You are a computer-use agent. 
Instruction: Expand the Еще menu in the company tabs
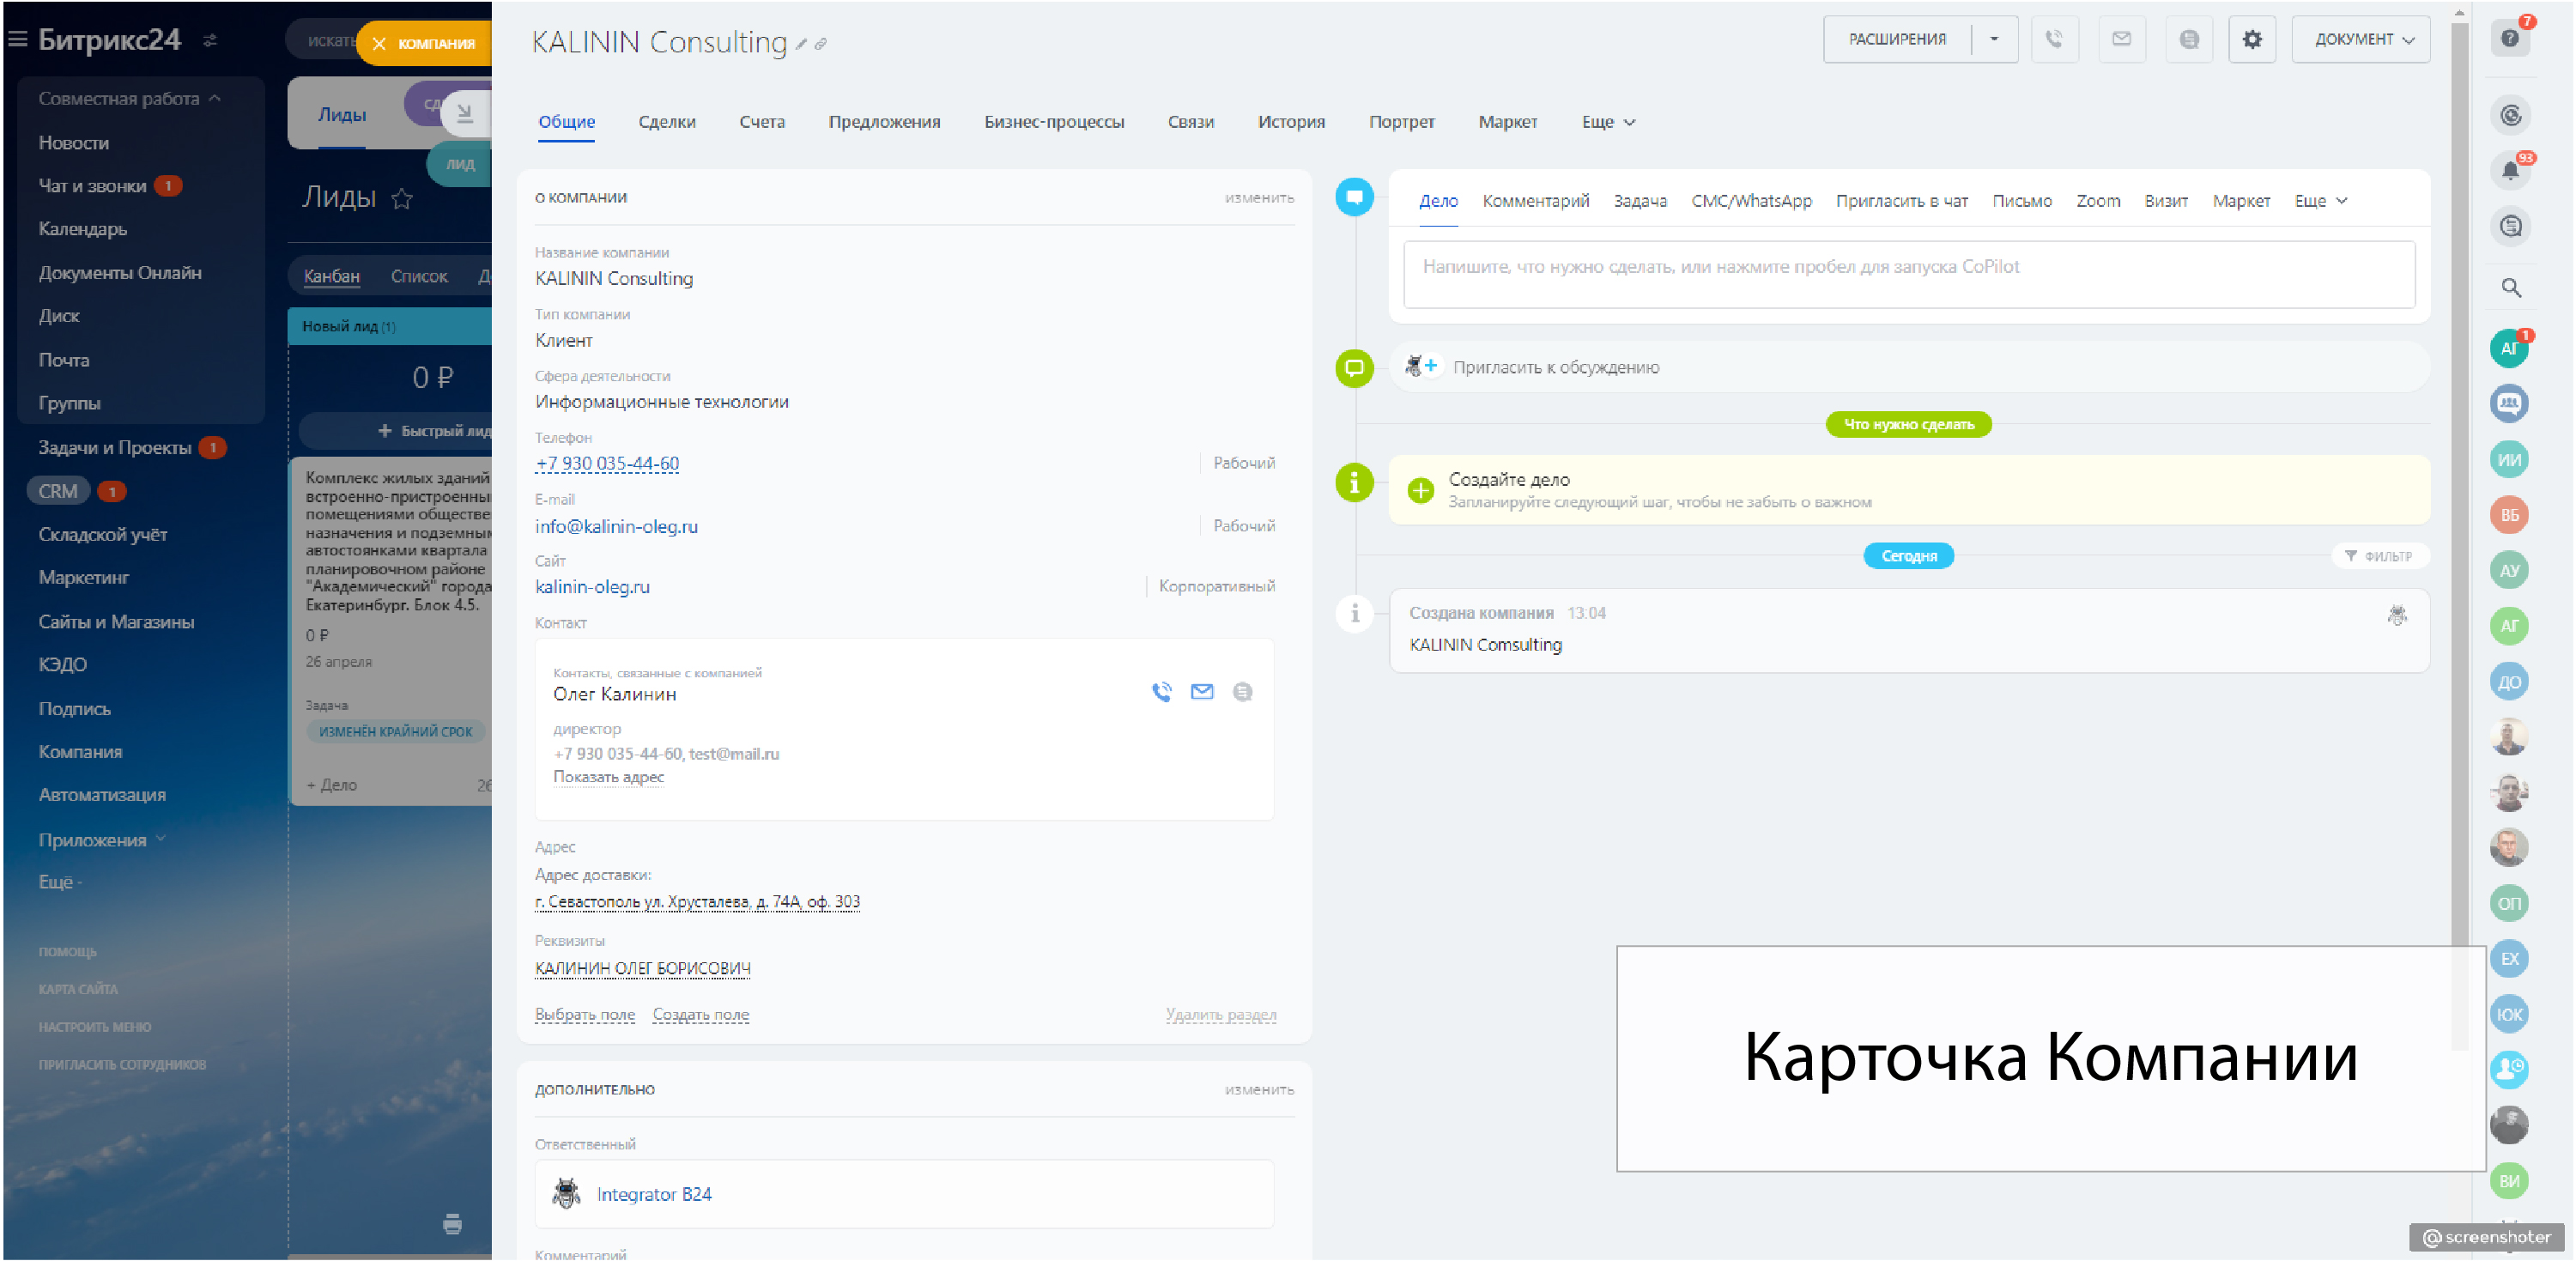[x=1607, y=121]
